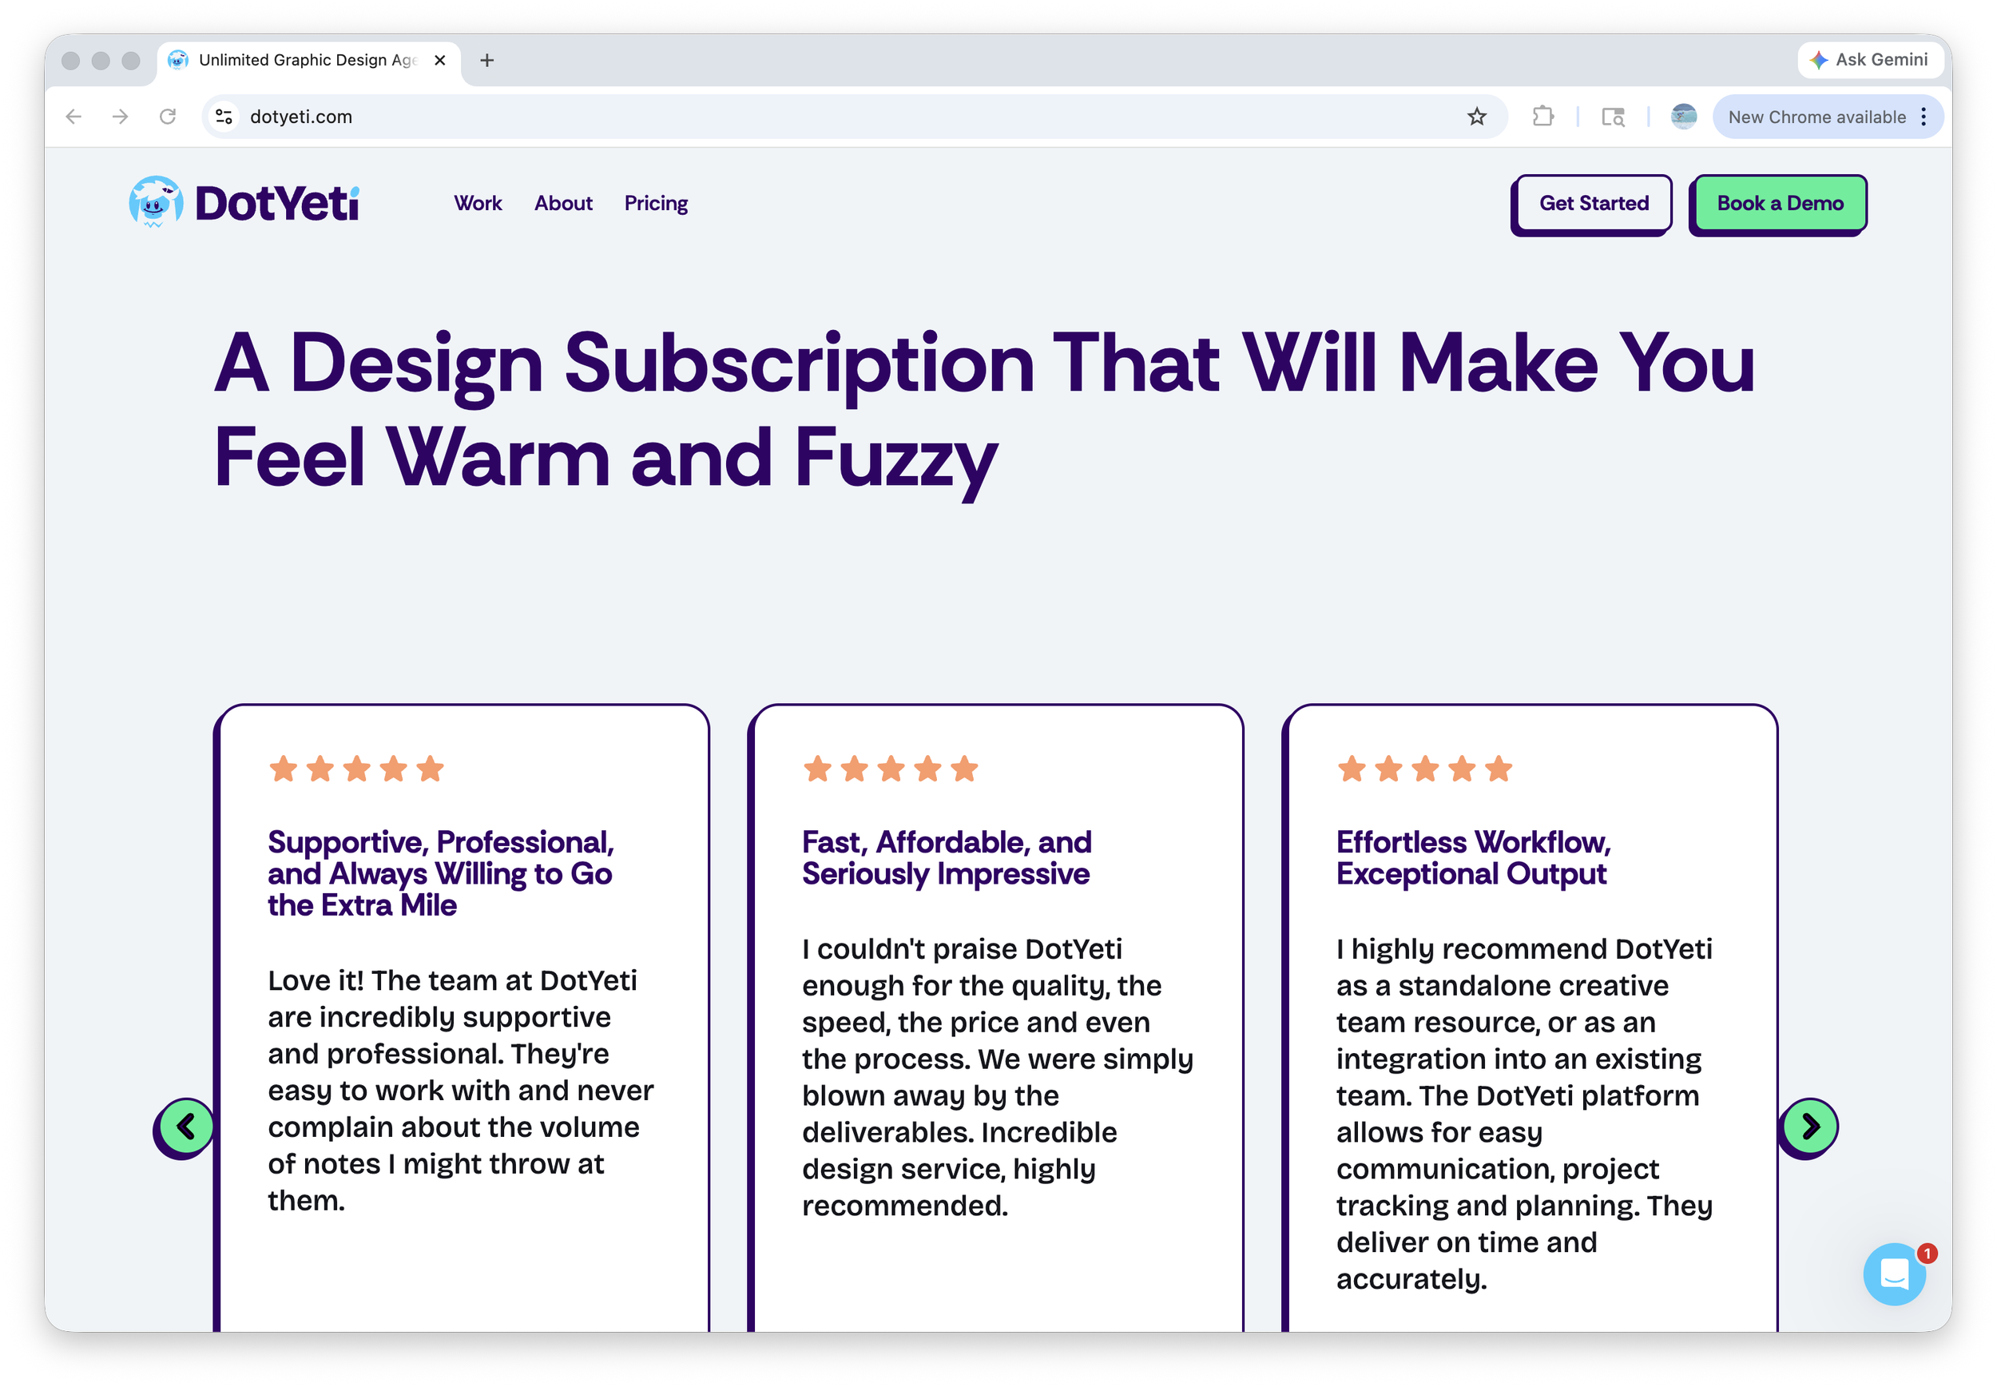Click the Get Started button
This screenshot has height=1387, width=1997.
pos(1592,205)
